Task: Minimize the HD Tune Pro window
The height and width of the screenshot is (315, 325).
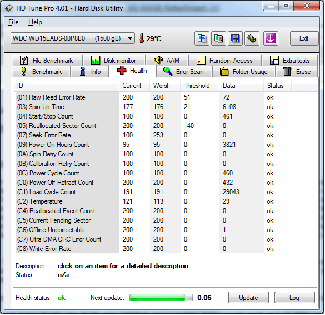Action: click(x=271, y=6)
